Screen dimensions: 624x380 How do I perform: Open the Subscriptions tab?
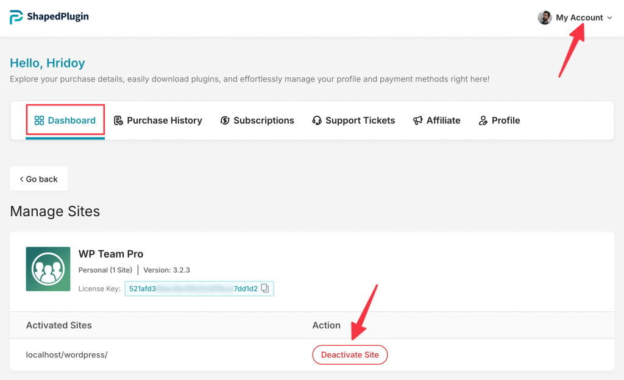257,121
